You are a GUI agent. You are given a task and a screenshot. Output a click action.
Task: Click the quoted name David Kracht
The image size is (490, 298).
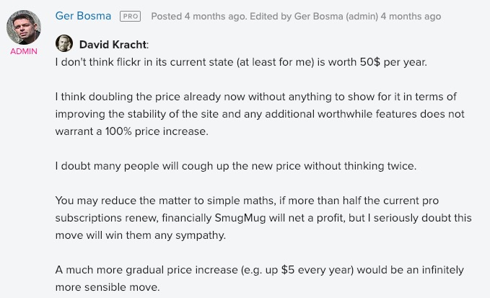tap(113, 45)
